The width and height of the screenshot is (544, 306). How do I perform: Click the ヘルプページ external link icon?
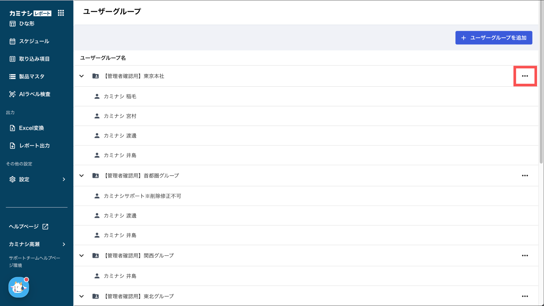(45, 227)
